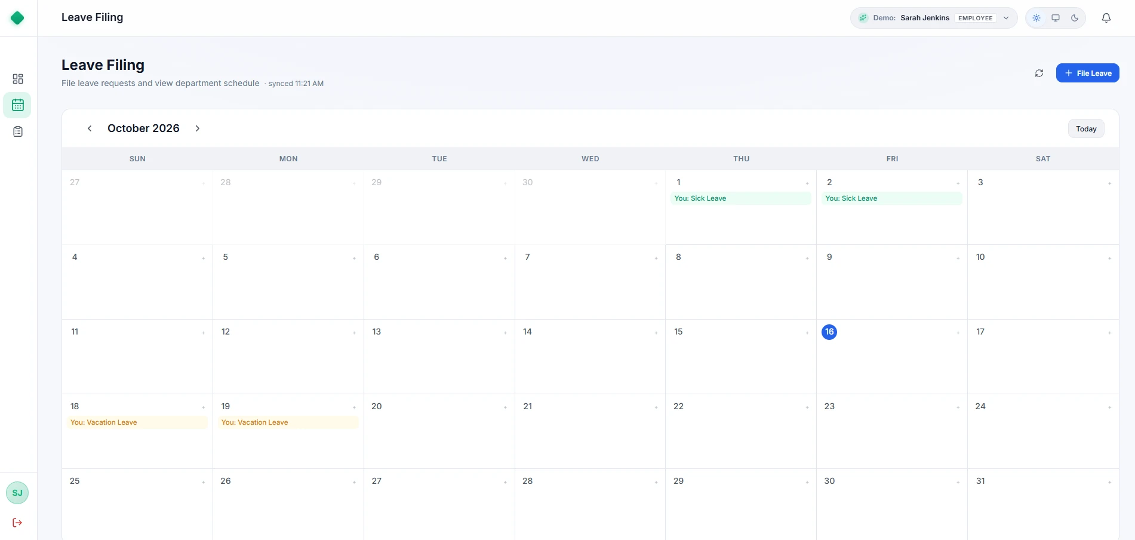Open the clipboard requests sidebar icon
Screen dimensions: 1135x540
point(18,131)
